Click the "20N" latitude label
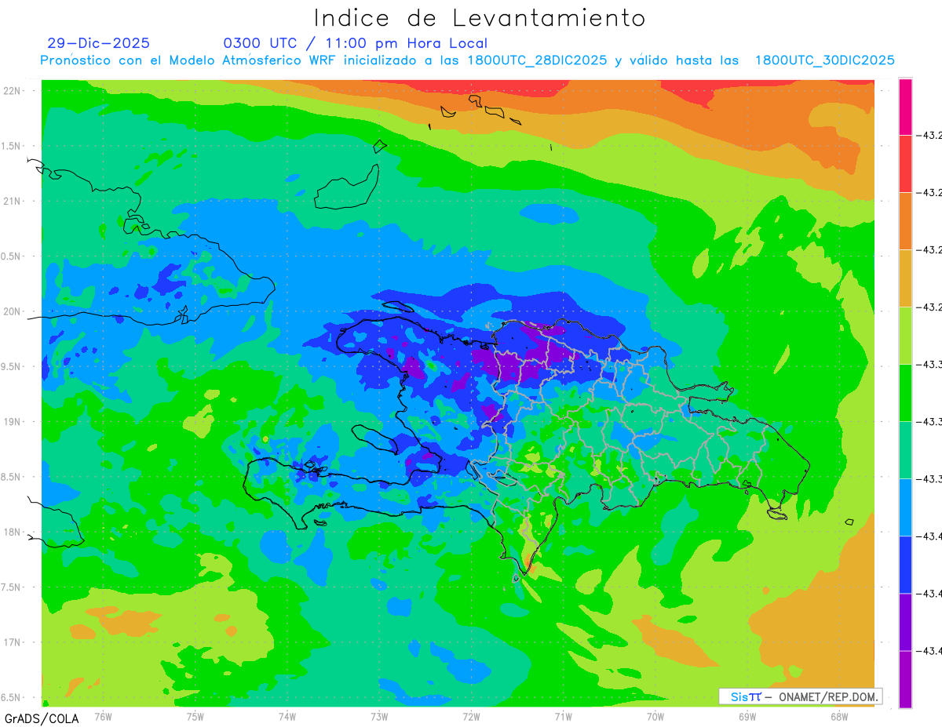Viewport: 942px width, 727px height. (12, 311)
